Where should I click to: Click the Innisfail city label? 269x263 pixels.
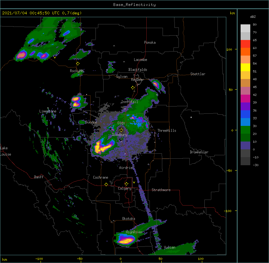tap(130, 102)
